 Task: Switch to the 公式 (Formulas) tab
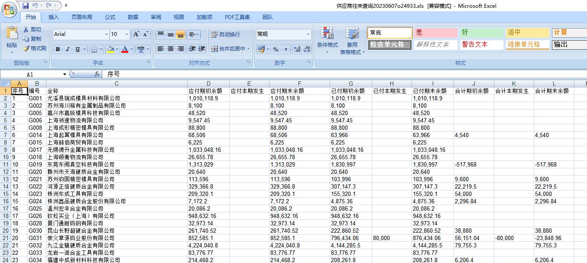[x=110, y=17]
